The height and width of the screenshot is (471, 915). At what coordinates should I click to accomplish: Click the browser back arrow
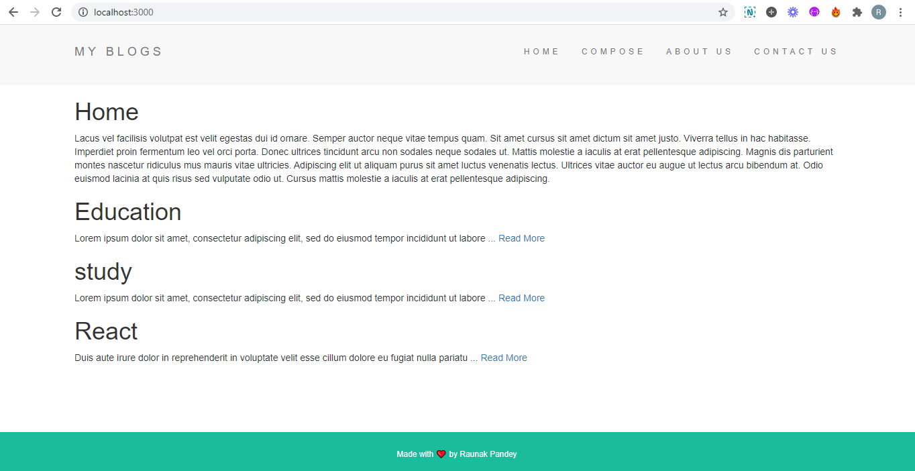(x=13, y=12)
